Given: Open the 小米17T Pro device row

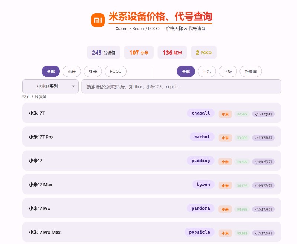Looking at the screenshot, I should point(152,137).
